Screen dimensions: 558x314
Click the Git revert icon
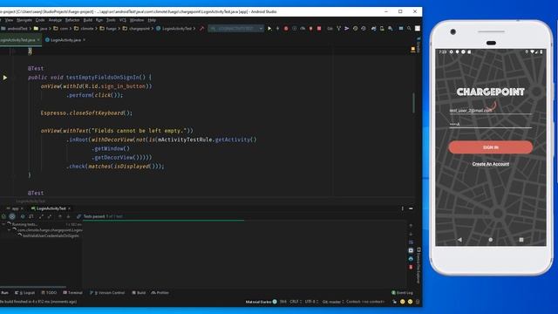tap(364, 29)
